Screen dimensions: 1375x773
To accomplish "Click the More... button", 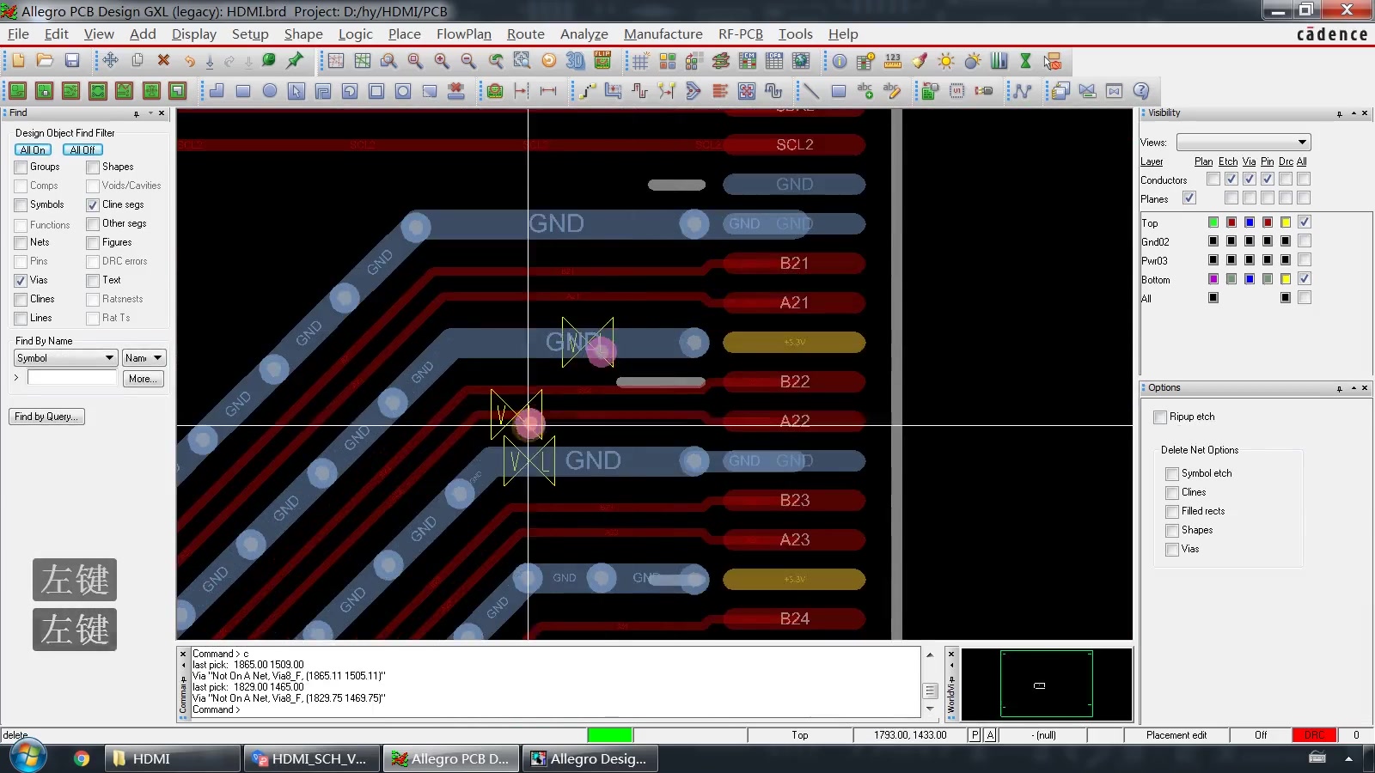I will coord(143,379).
